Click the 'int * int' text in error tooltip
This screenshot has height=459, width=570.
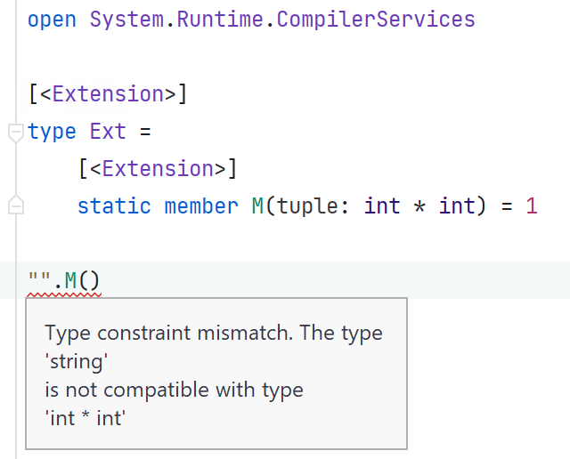click(85, 418)
